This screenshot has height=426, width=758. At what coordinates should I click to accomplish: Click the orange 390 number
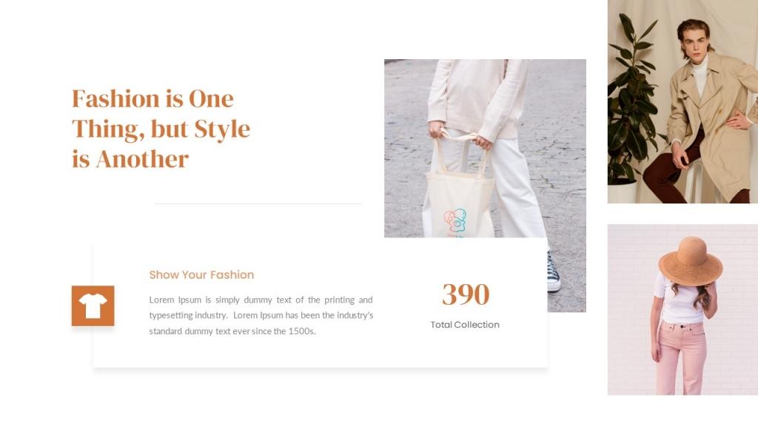pyautogui.click(x=466, y=294)
